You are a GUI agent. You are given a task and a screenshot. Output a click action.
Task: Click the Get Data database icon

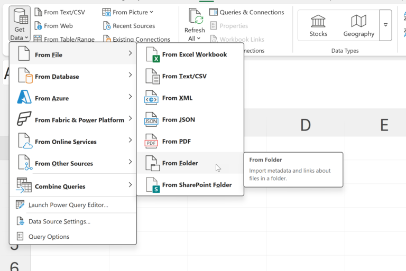click(19, 16)
